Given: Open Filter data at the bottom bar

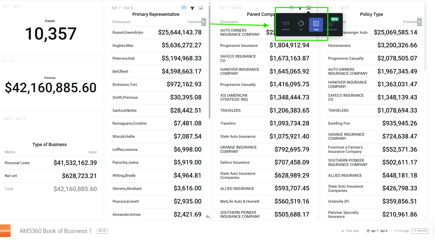Looking at the screenshot, I should point(350,231).
